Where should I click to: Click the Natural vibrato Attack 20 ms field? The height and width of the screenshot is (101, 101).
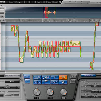click(96, 86)
